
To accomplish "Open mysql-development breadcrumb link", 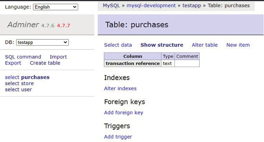I will 151,6.
